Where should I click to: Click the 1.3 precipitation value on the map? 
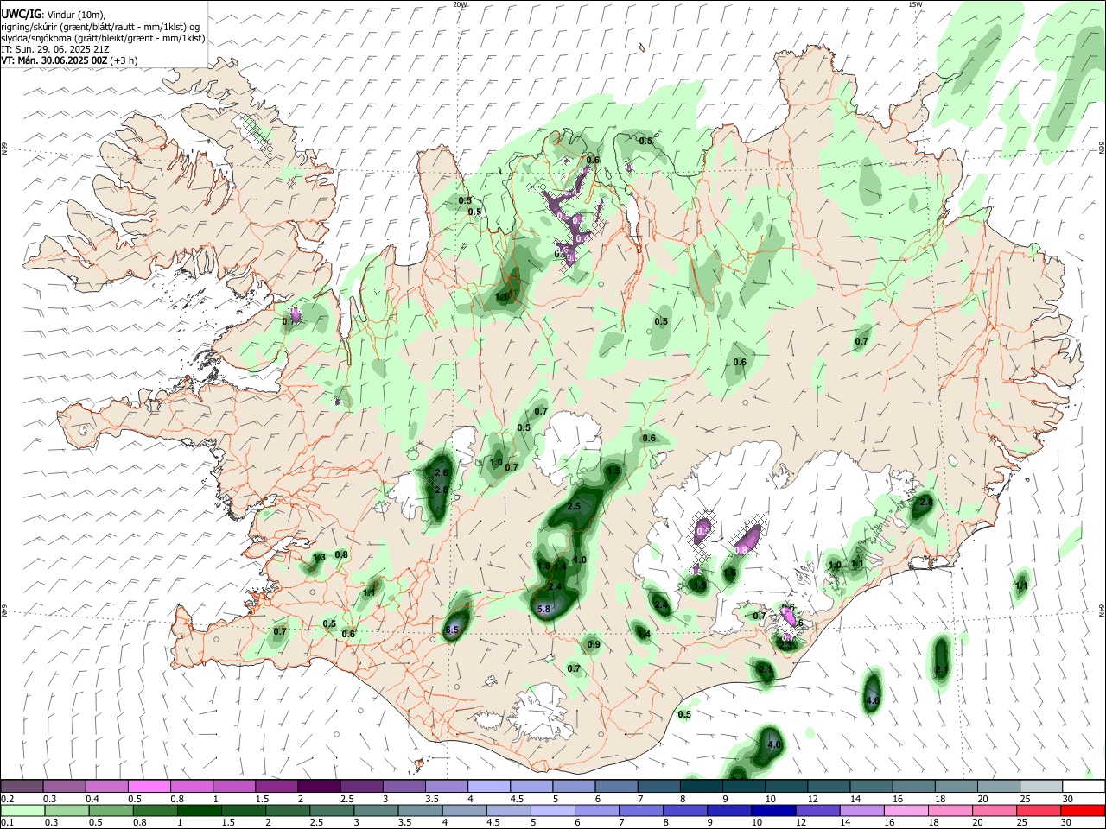(x=319, y=558)
